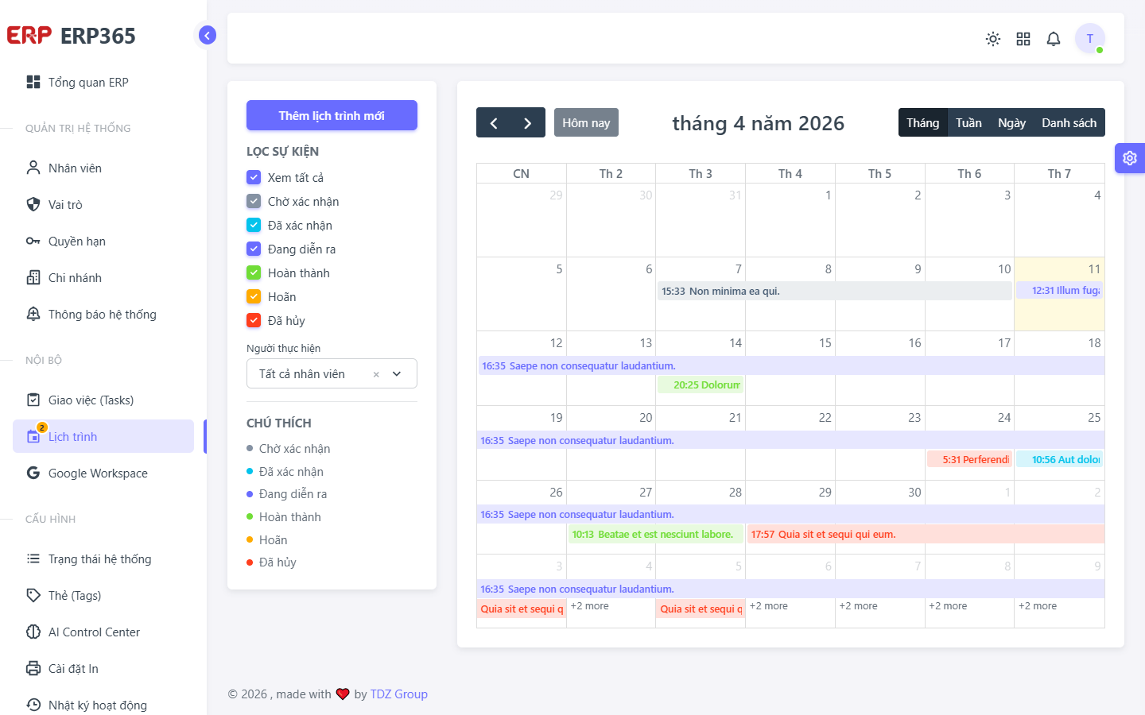Go to next month arrow
This screenshot has height=715, width=1145.
[x=528, y=122]
